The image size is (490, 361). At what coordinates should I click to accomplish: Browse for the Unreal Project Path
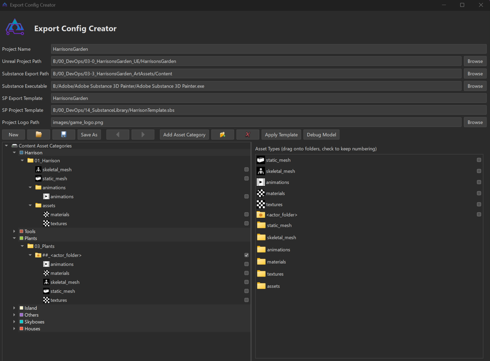[x=475, y=61]
